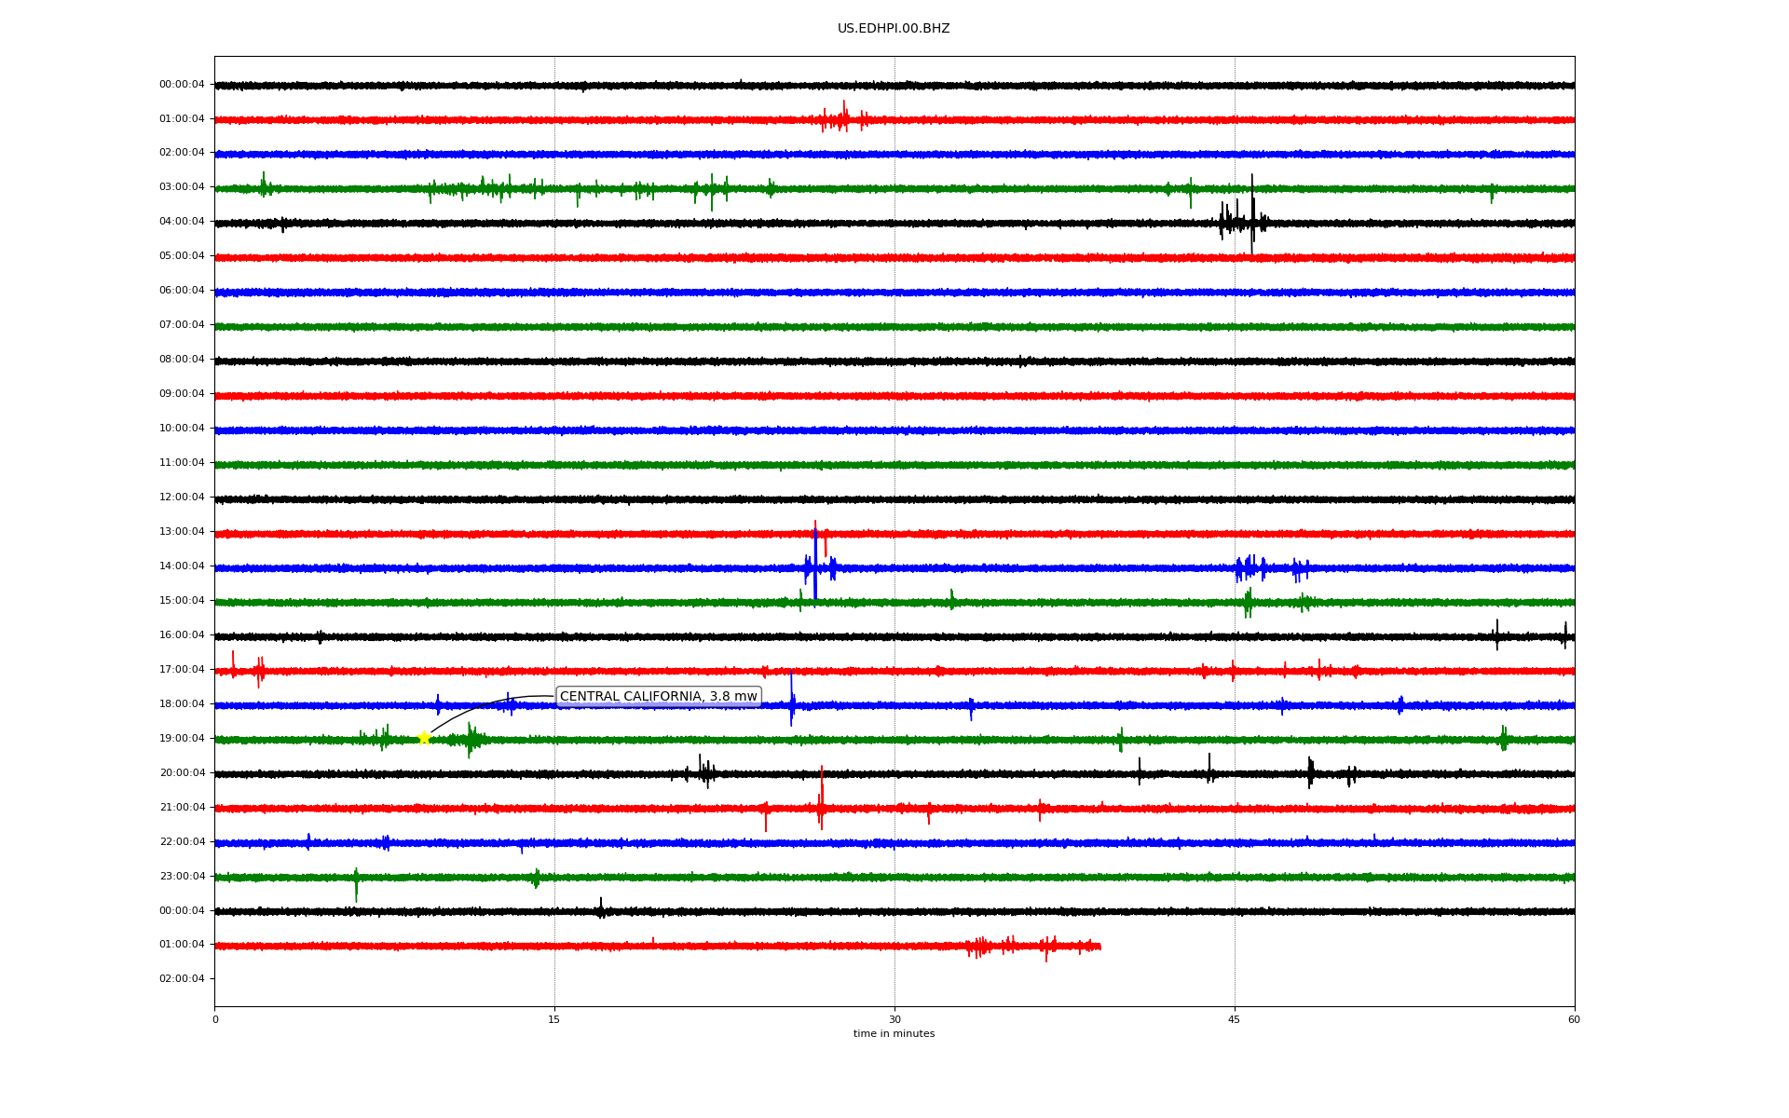The height and width of the screenshot is (1118, 1789).
Task: Click the end of the last unfinished red trace
Action: 1099,947
